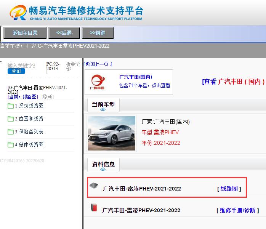The image size is (266, 229).
Task: Select the 资料信息 tab
Action: click(103, 165)
